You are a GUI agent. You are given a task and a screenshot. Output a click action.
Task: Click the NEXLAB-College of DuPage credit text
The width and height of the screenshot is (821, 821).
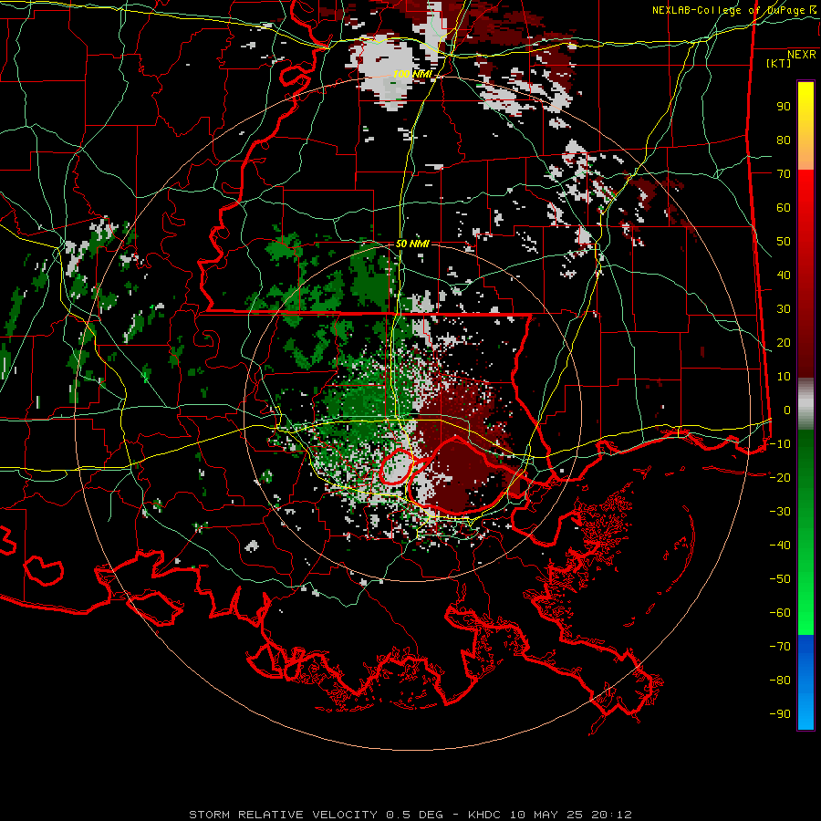(734, 10)
